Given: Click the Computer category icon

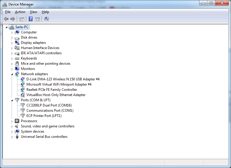Looking at the screenshot, I should 17,32.
